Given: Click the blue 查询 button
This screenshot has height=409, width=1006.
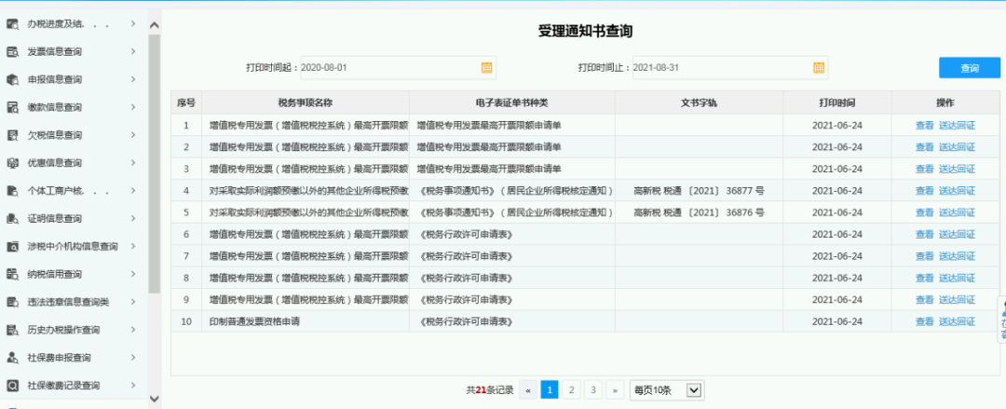Looking at the screenshot, I should click(x=970, y=68).
